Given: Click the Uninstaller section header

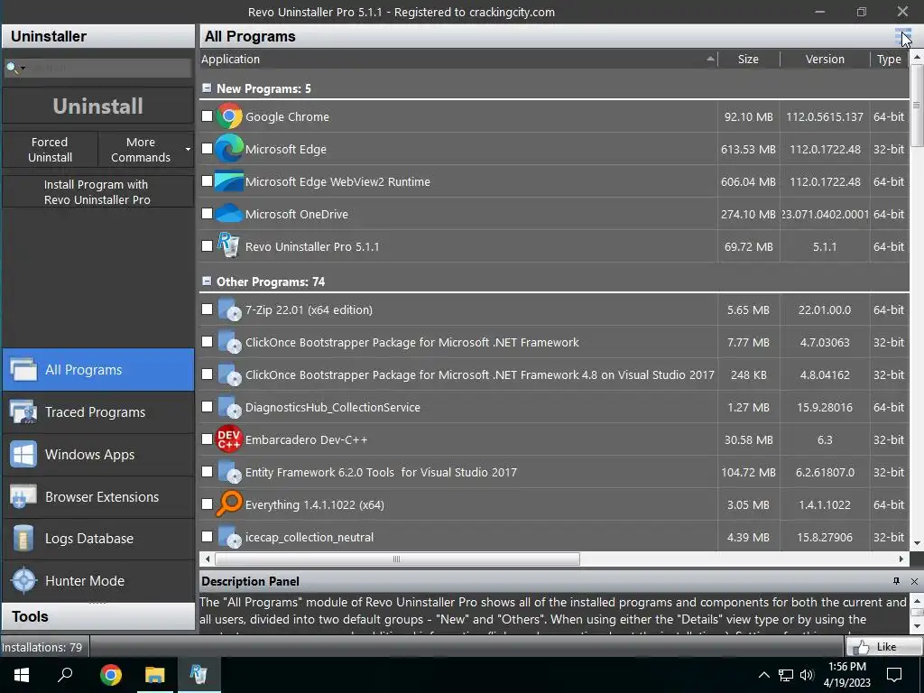Looking at the screenshot, I should tap(98, 36).
